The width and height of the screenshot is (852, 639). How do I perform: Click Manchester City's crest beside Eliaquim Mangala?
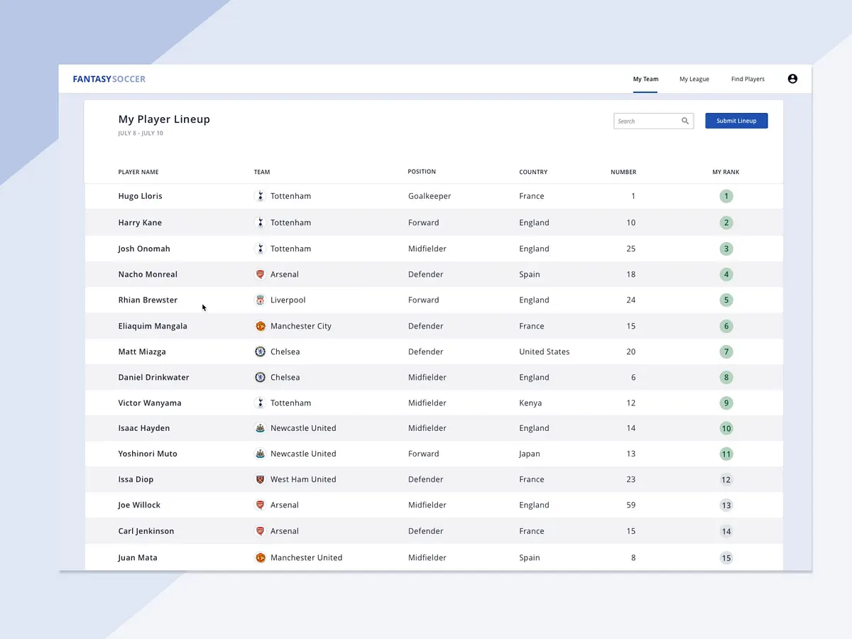click(261, 326)
